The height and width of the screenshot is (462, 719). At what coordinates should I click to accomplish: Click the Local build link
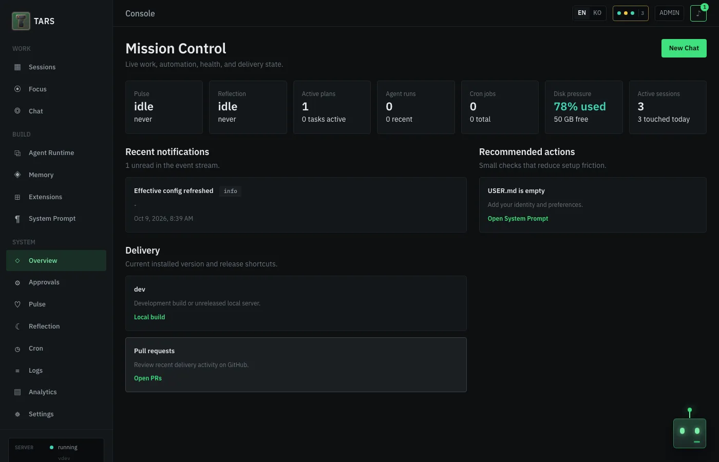pos(149,317)
